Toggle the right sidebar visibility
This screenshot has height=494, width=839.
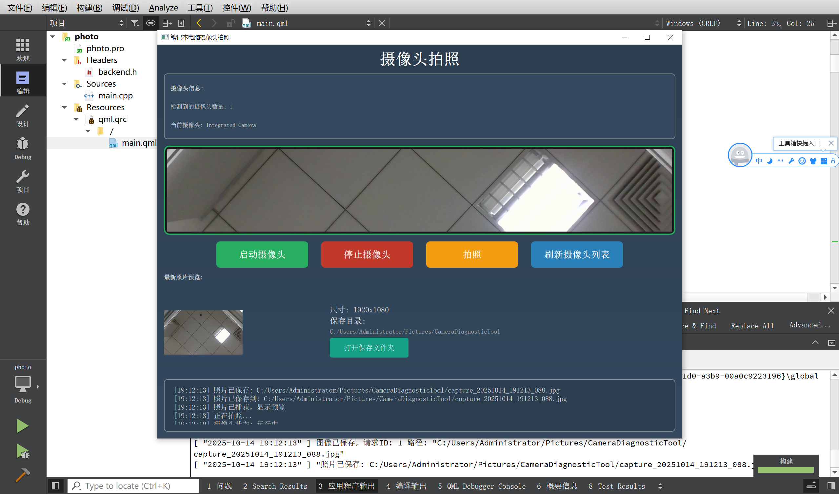(830, 486)
